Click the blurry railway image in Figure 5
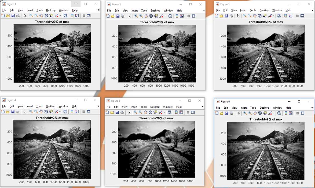The height and width of the screenshot is (188, 315). tap(156, 150)
